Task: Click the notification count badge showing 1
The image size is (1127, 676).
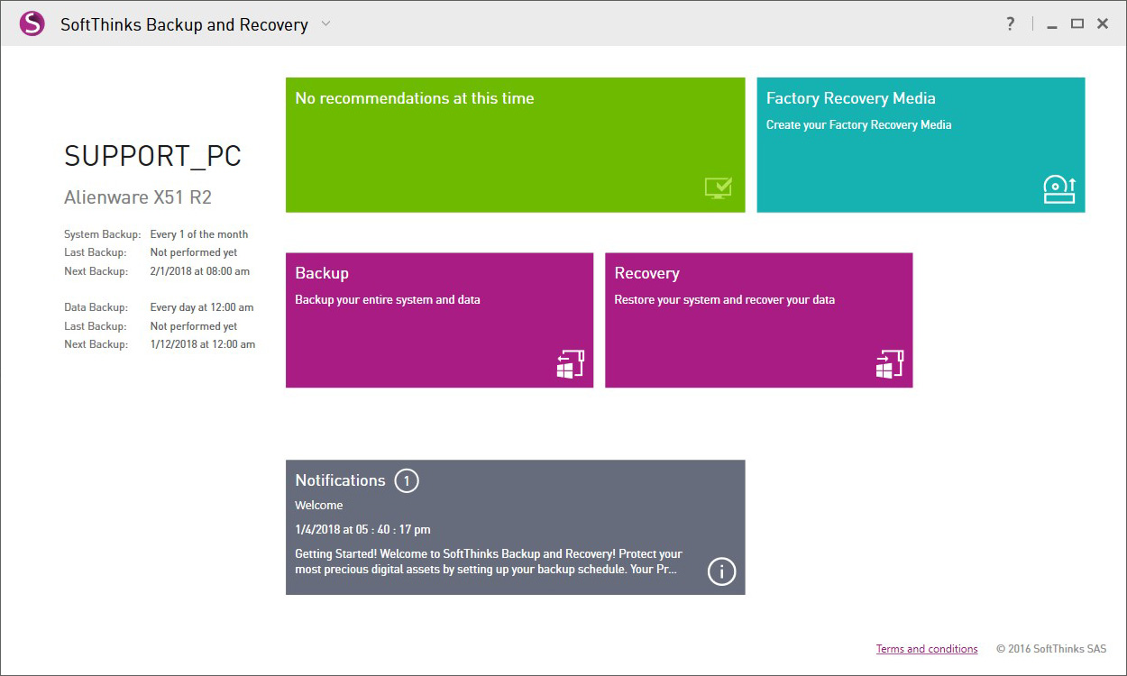Action: coord(407,480)
